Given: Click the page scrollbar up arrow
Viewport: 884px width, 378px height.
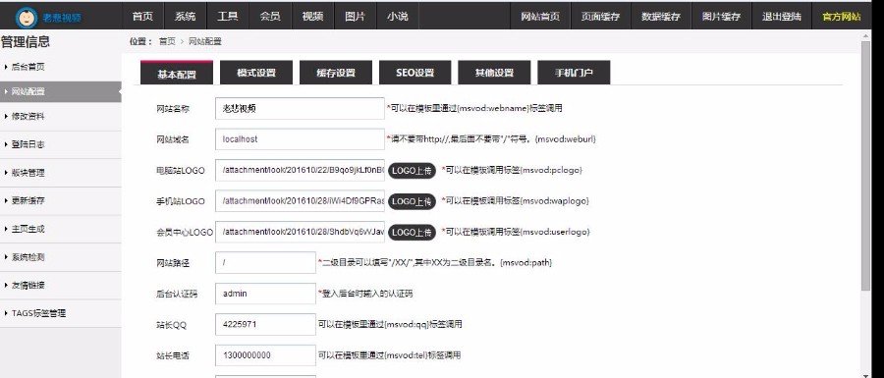Looking at the screenshot, I should (x=866, y=36).
